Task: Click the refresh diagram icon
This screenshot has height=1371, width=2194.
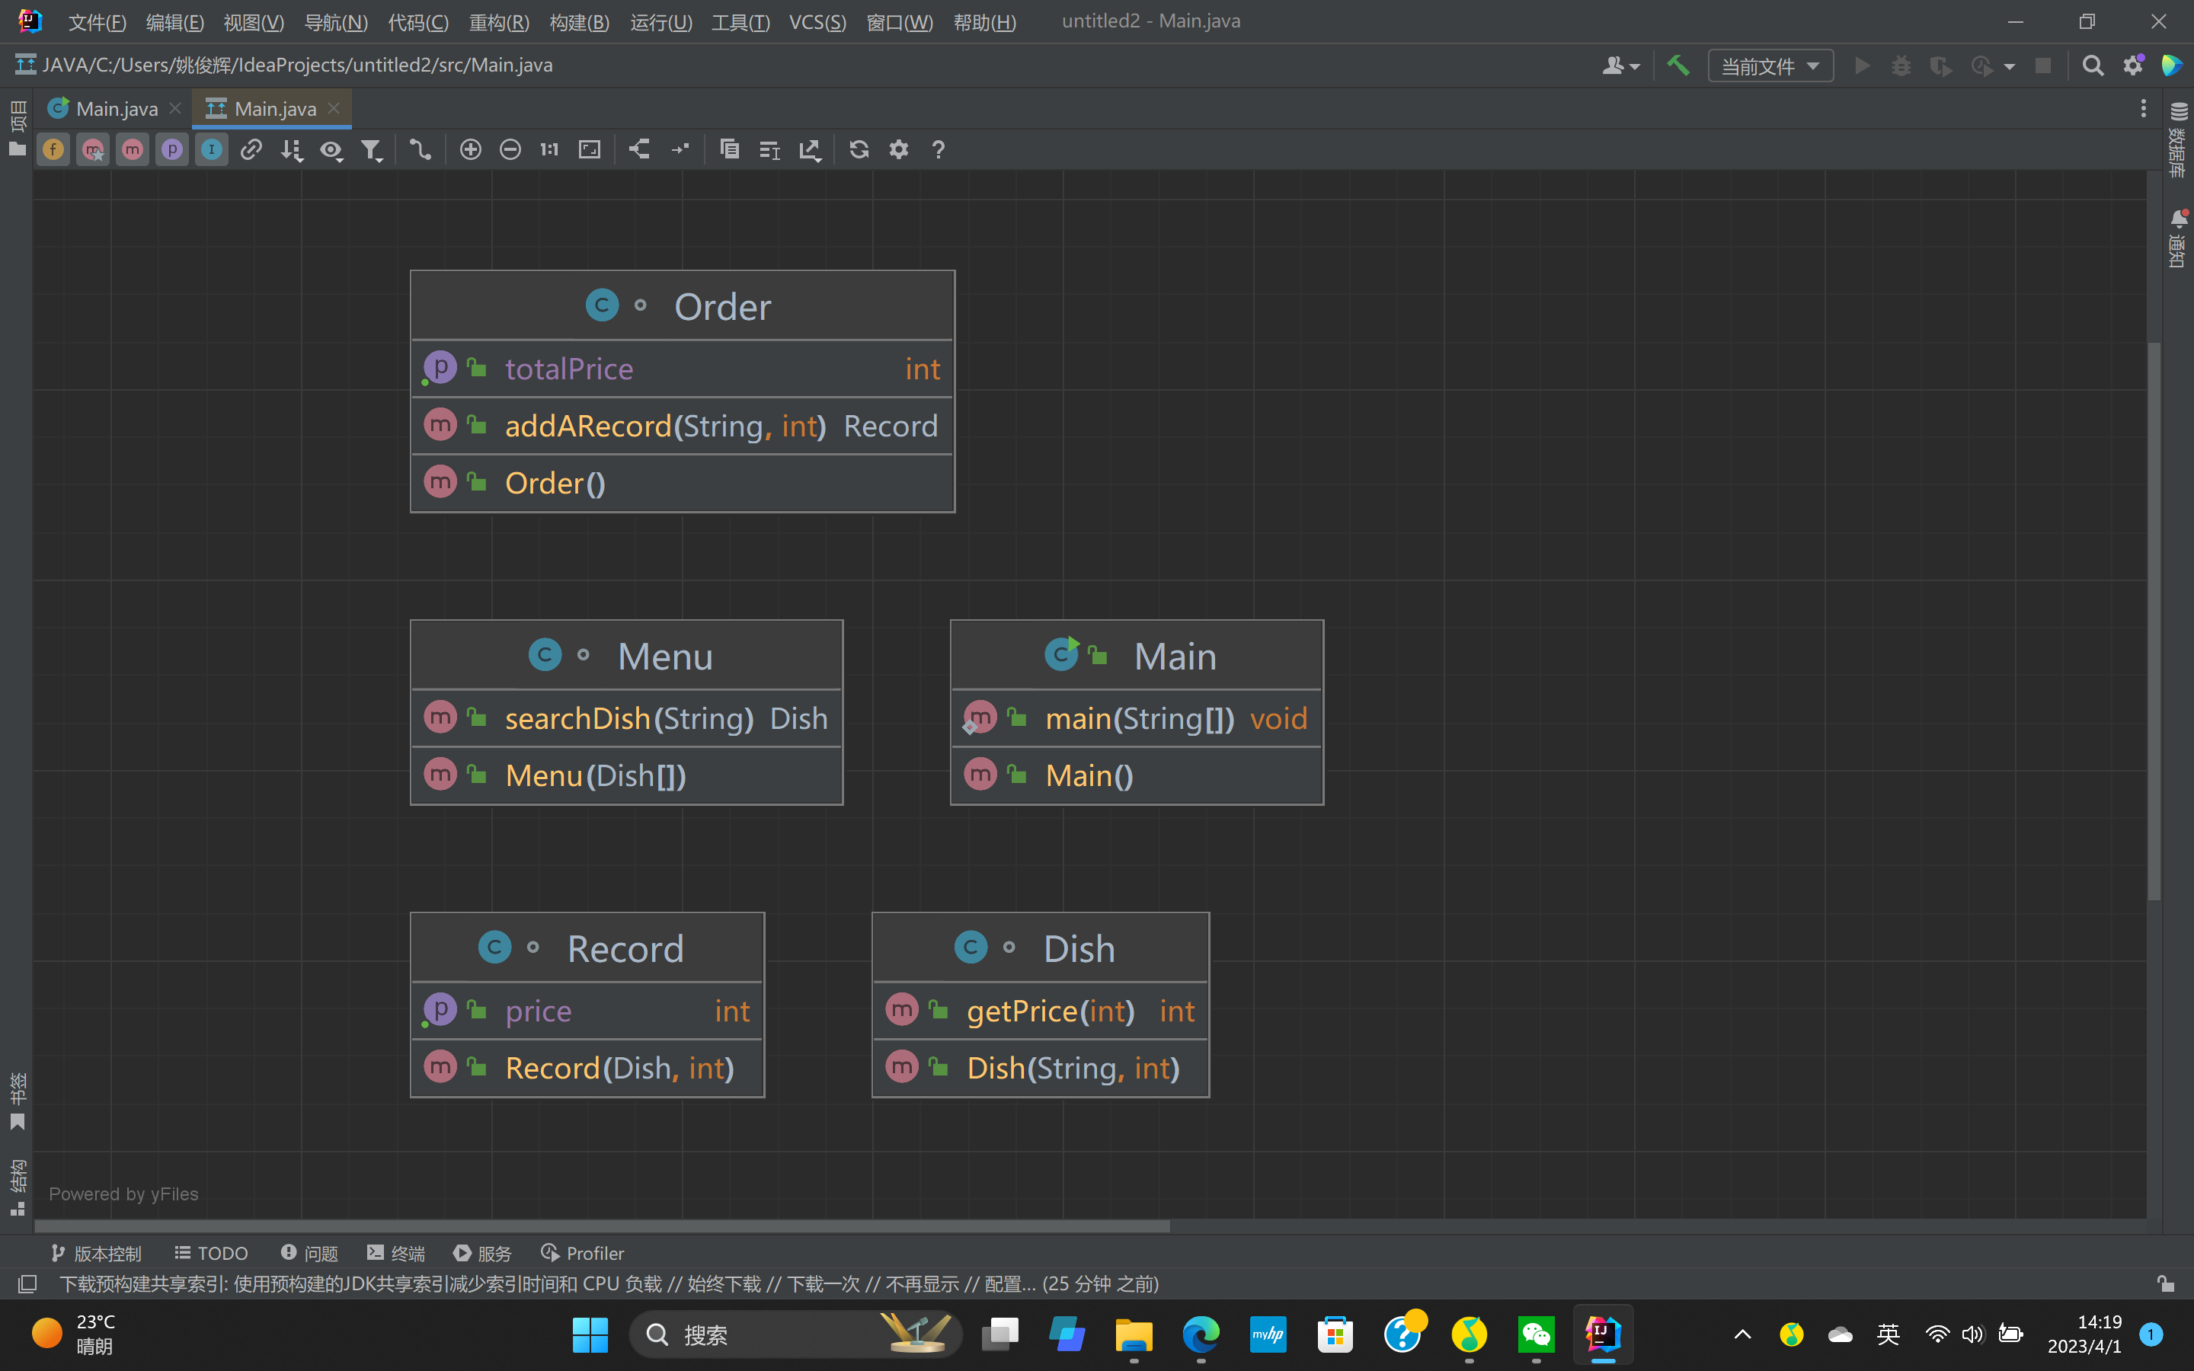Action: pos(859,149)
